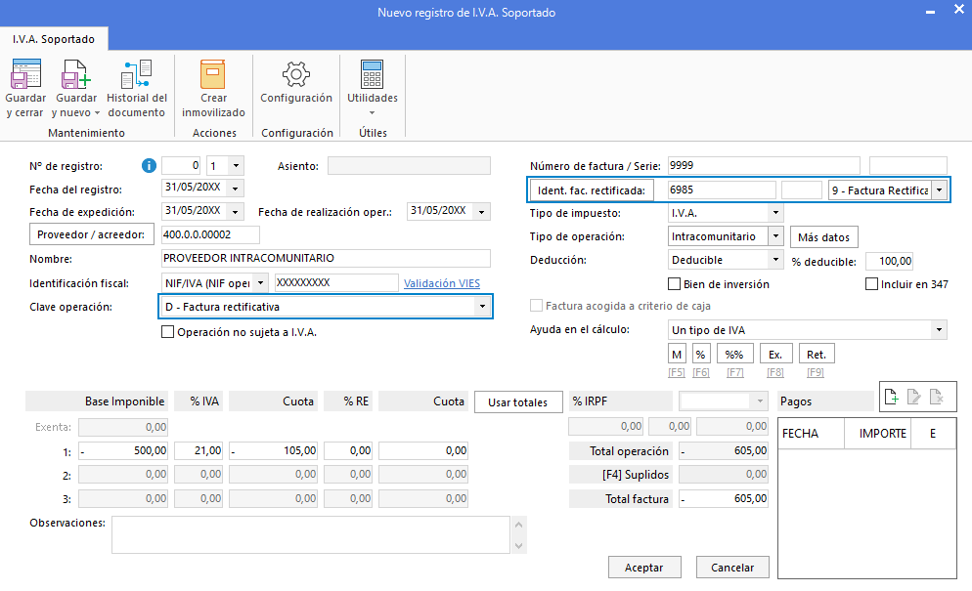Click the Número de factura field

pyautogui.click(x=764, y=165)
